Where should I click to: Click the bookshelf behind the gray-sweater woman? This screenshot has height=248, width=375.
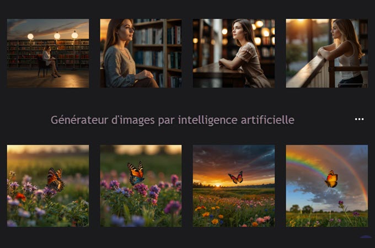pyautogui.click(x=158, y=51)
